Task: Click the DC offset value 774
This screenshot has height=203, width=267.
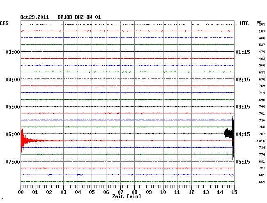Action: [x=262, y=155]
